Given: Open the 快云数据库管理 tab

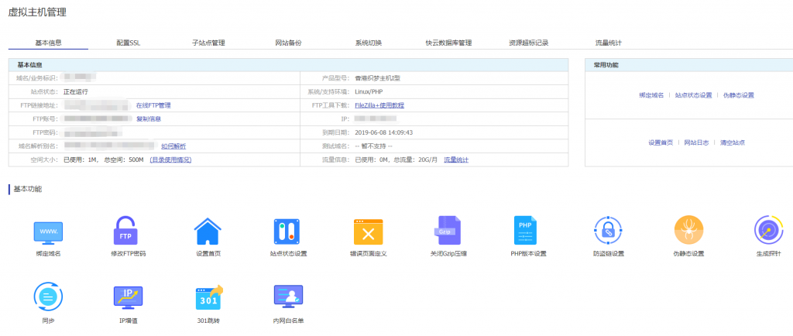Looking at the screenshot, I should (x=448, y=43).
